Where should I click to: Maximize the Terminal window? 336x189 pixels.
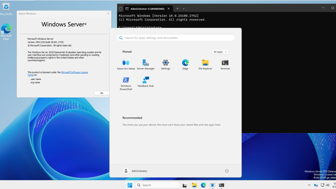coord(332,8)
